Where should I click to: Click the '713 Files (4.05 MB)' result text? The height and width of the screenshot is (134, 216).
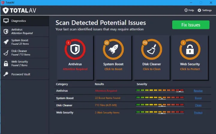(106, 105)
